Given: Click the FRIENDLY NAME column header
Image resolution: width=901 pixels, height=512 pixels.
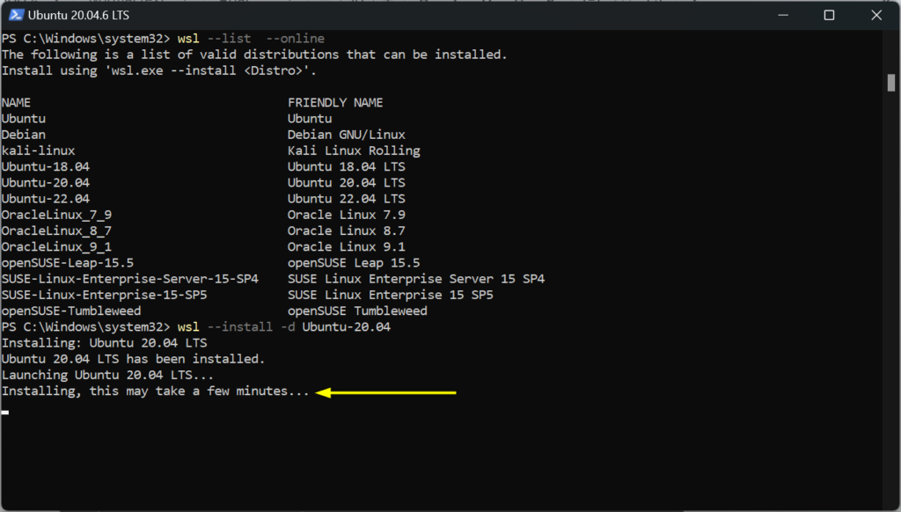Looking at the screenshot, I should tap(335, 103).
